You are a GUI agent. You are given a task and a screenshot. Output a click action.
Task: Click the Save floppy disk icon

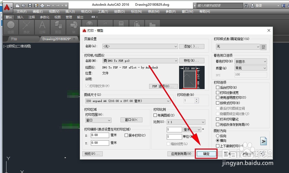pyautogui.click(x=30, y=6)
